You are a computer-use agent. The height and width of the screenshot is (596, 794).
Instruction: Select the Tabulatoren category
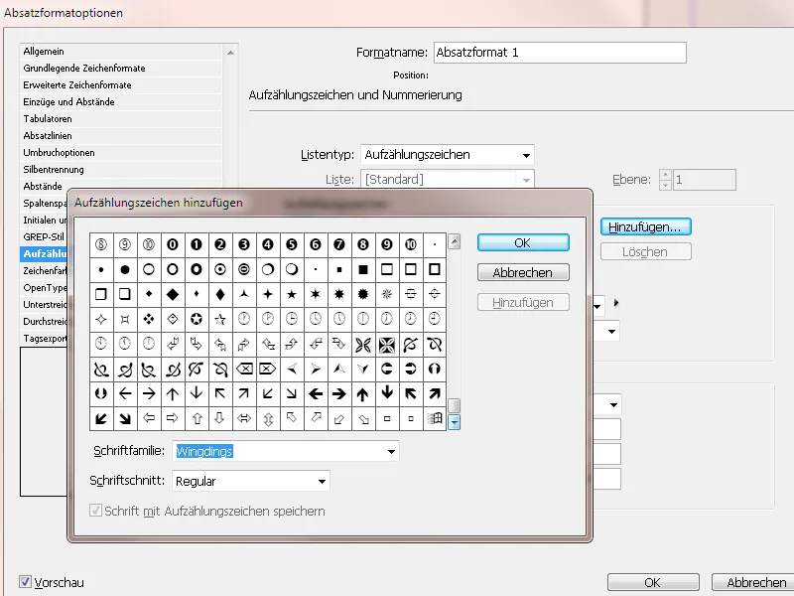(121, 118)
